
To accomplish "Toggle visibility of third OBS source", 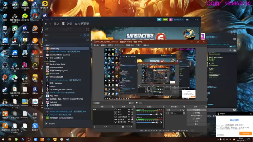I will tap(129, 114).
